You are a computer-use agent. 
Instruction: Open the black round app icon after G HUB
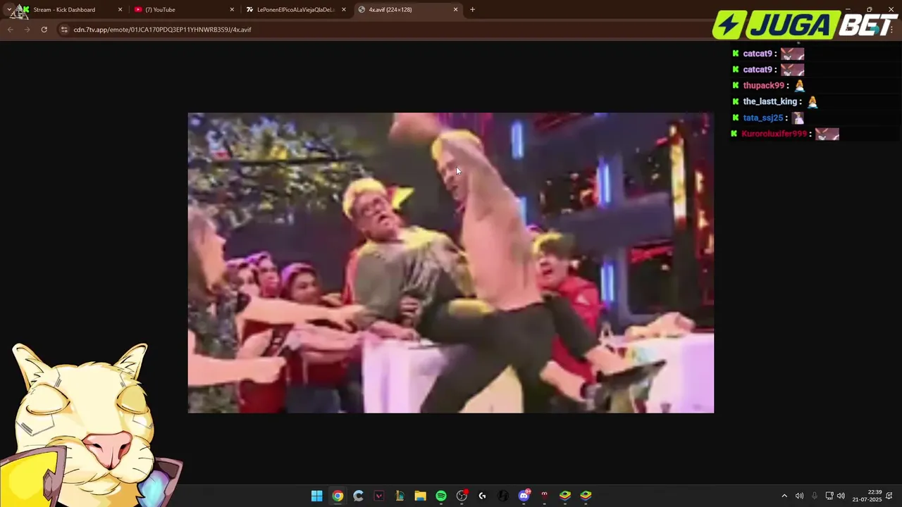(x=503, y=496)
